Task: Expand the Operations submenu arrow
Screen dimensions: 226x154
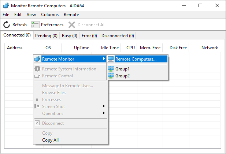Action: tap(104, 113)
